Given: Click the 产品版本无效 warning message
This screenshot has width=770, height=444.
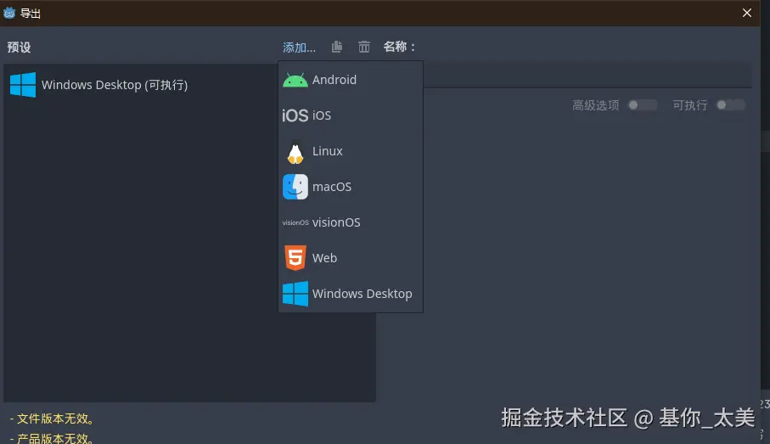Looking at the screenshot, I should point(52,438).
